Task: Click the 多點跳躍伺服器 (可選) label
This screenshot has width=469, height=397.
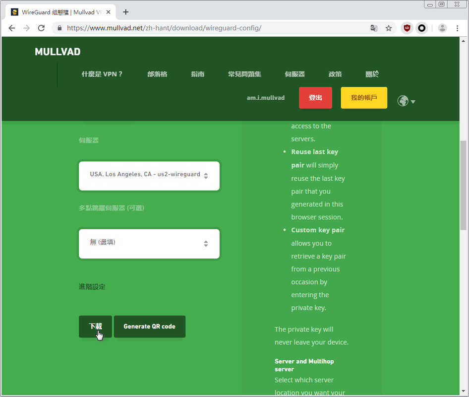Action: click(x=112, y=208)
